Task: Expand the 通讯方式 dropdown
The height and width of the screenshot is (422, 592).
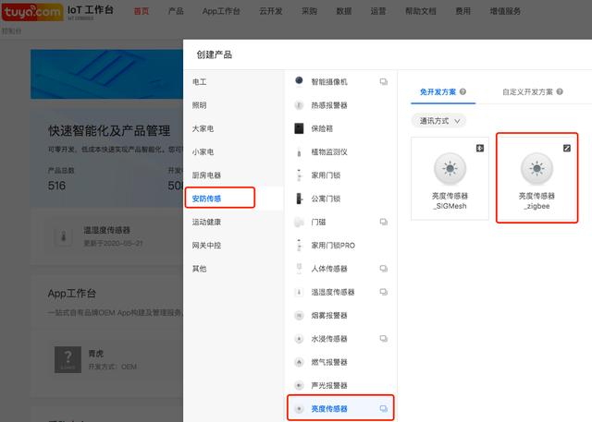Action: coord(438,121)
